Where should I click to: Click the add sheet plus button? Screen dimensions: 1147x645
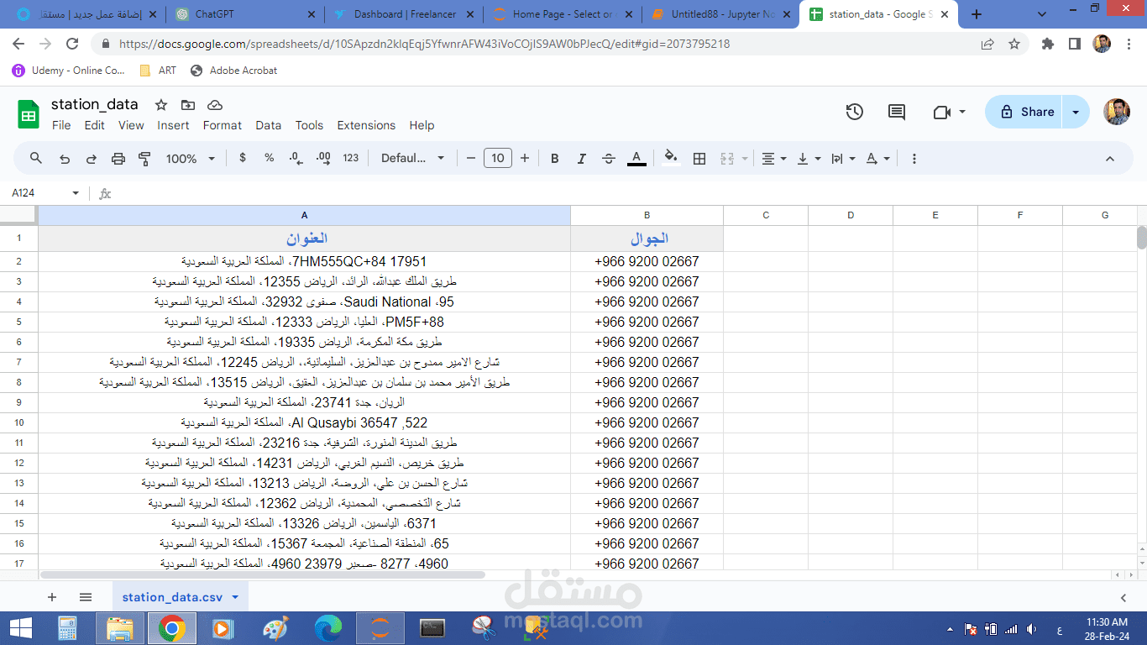[52, 597]
